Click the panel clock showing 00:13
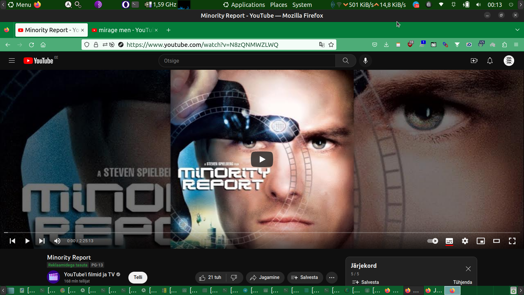This screenshot has width=524, height=295. click(x=495, y=5)
